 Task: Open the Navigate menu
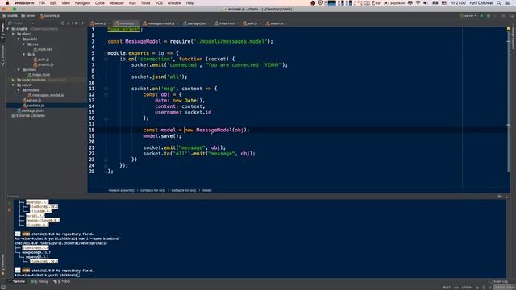82,3
